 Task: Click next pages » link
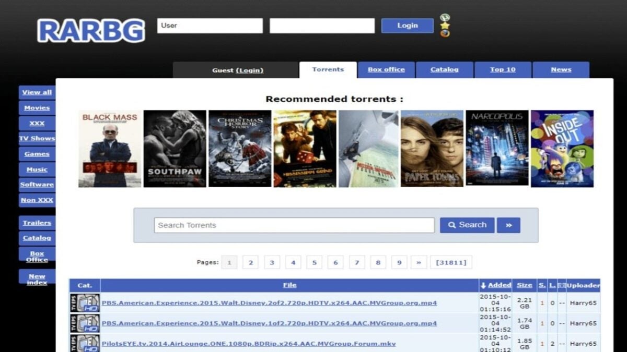(419, 262)
